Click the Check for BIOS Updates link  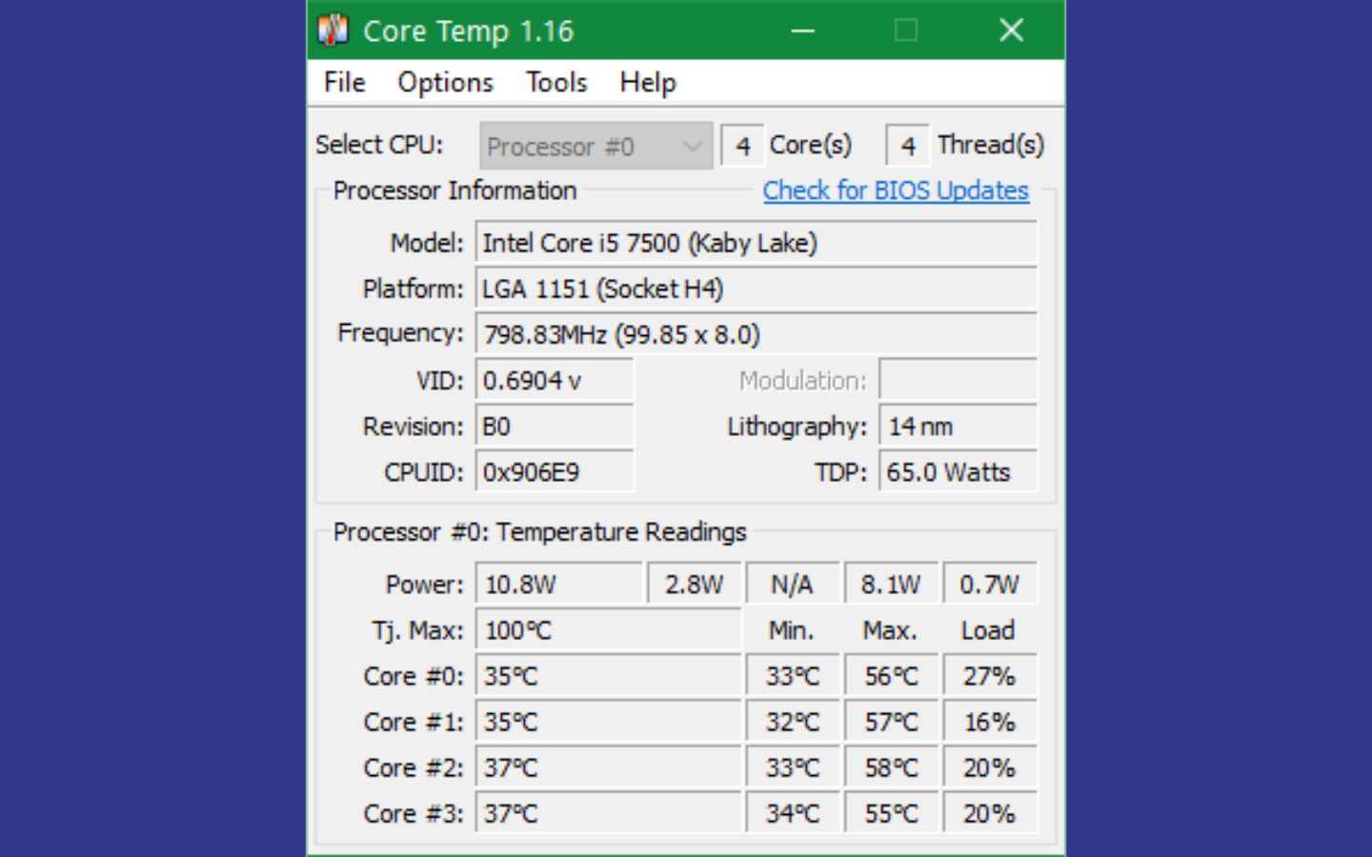pyautogui.click(x=895, y=190)
